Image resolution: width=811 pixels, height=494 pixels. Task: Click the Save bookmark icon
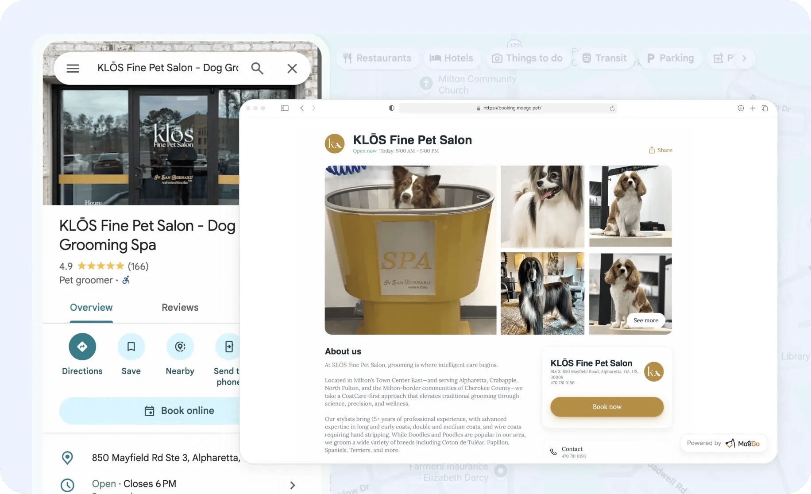click(131, 347)
